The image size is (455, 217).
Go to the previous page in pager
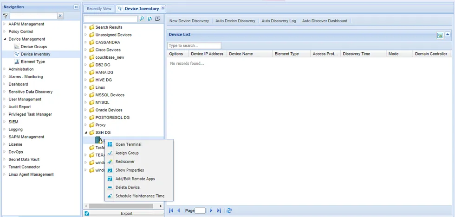point(179,211)
